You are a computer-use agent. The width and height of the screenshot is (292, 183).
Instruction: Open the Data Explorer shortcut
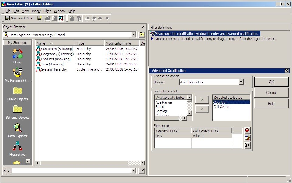pyautogui.click(x=17, y=128)
